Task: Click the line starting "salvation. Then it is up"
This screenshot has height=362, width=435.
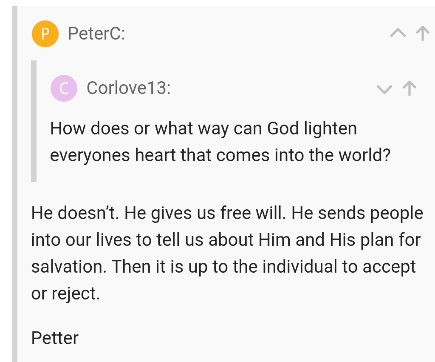Action: 223,267
